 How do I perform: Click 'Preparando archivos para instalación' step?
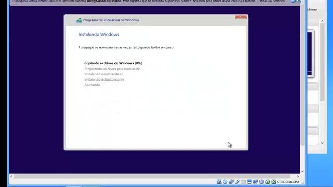112,69
